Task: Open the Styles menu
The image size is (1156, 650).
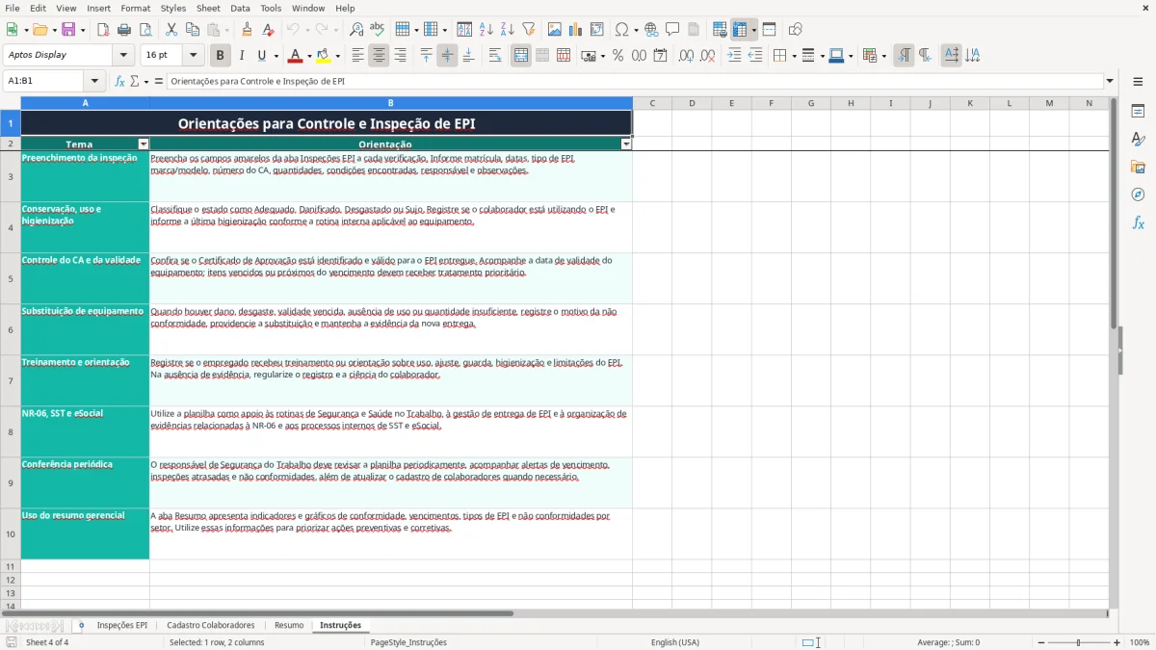Action: point(173,8)
